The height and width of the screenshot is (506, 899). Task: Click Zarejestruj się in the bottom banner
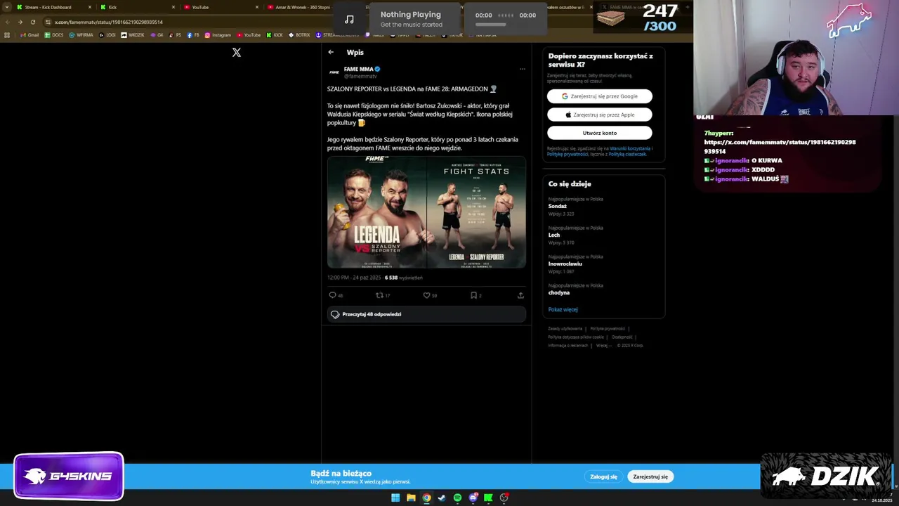650,476
